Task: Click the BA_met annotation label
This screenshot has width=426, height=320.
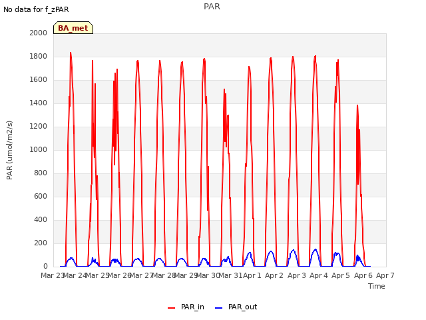Action: pyautogui.click(x=73, y=28)
